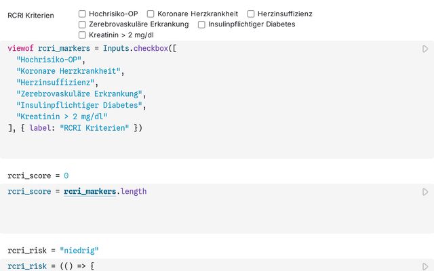Run the rcri_score cell

pos(425,192)
